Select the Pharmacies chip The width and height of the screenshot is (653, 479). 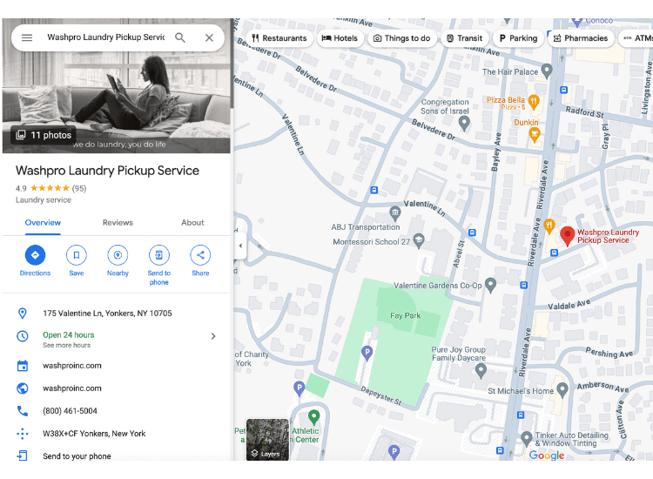pos(581,38)
